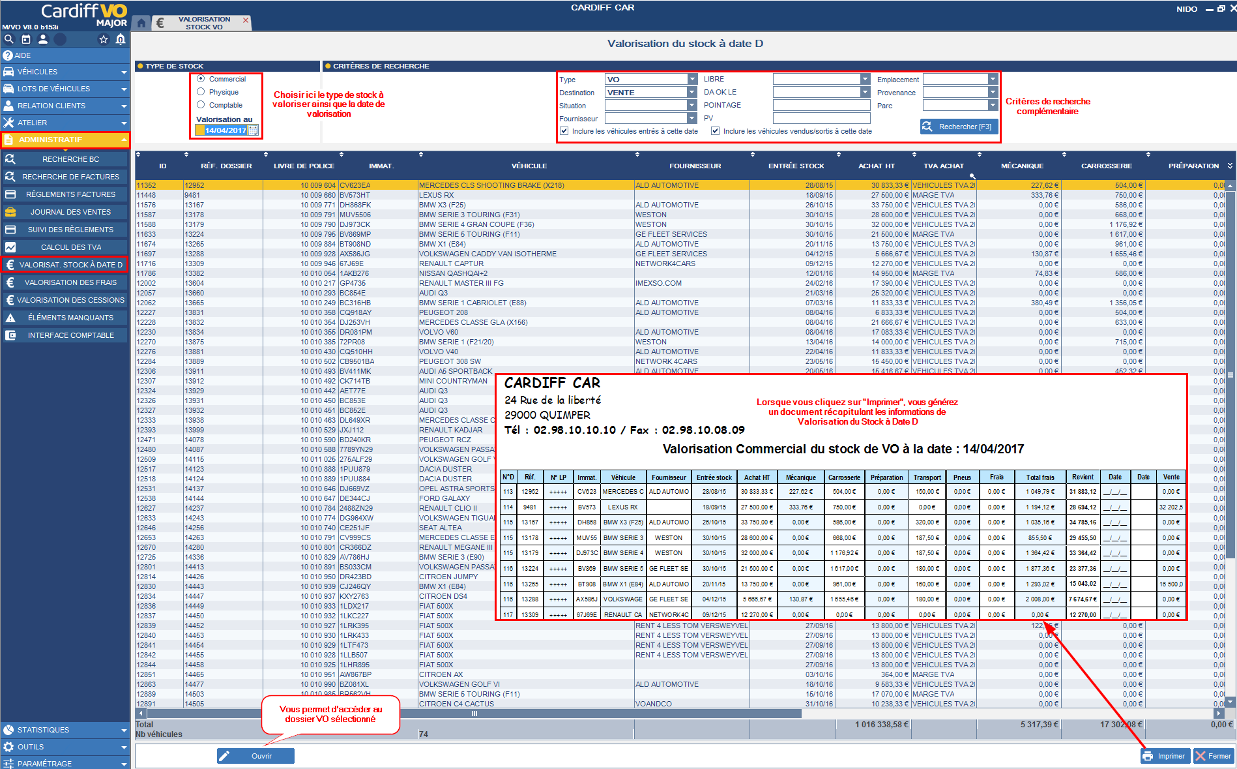
Task: Open the Destination dropdown showing VENTE
Action: 692,93
